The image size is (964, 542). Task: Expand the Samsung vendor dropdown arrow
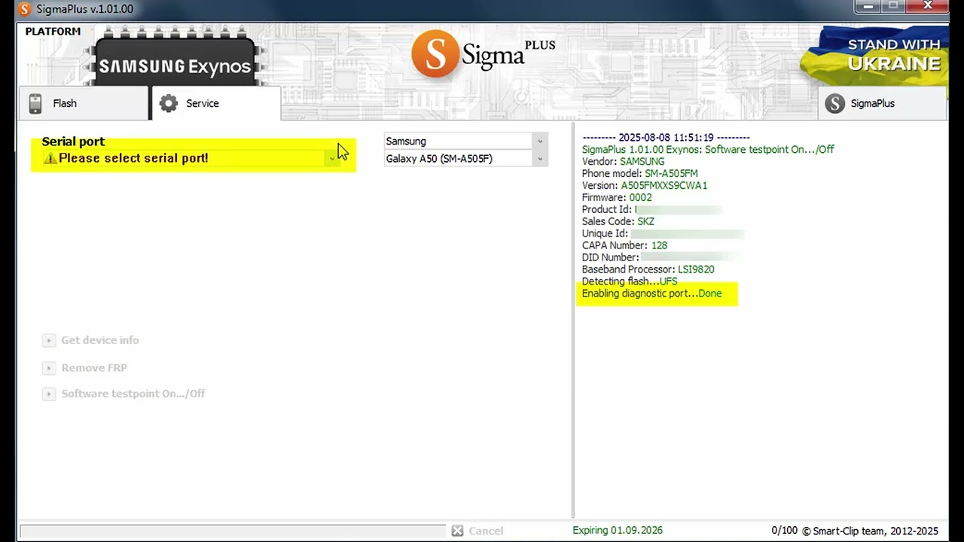pos(539,142)
